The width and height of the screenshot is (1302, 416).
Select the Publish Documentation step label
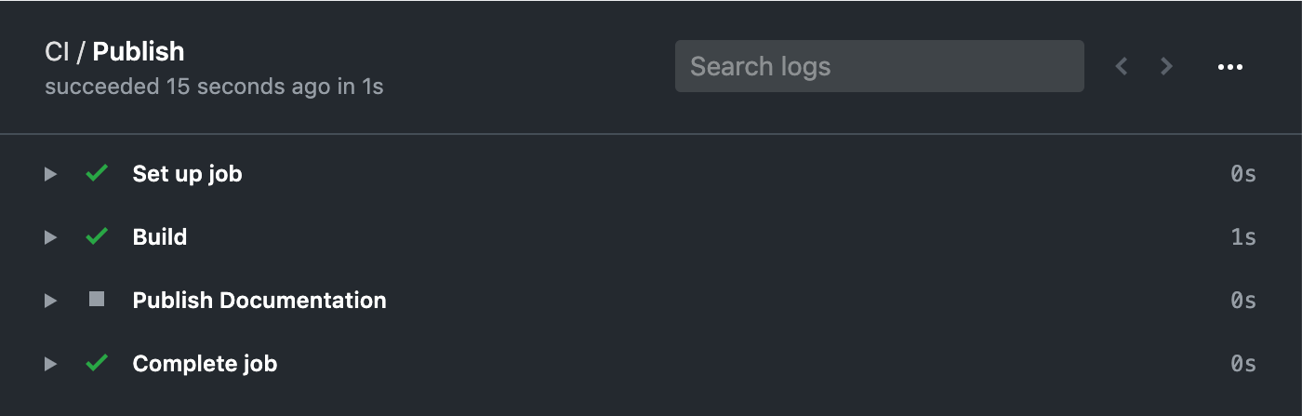point(259,301)
